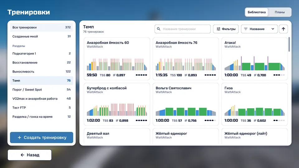The height and width of the screenshot is (168, 299).
Task: Click the Создать тренировку button
Action: (x=41, y=137)
